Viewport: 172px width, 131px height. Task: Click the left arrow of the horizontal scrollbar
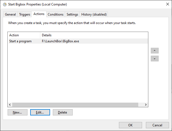(10, 105)
